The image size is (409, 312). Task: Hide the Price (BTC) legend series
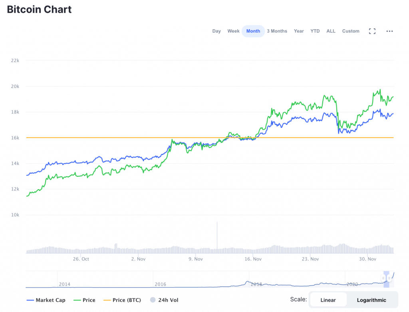coord(122,300)
